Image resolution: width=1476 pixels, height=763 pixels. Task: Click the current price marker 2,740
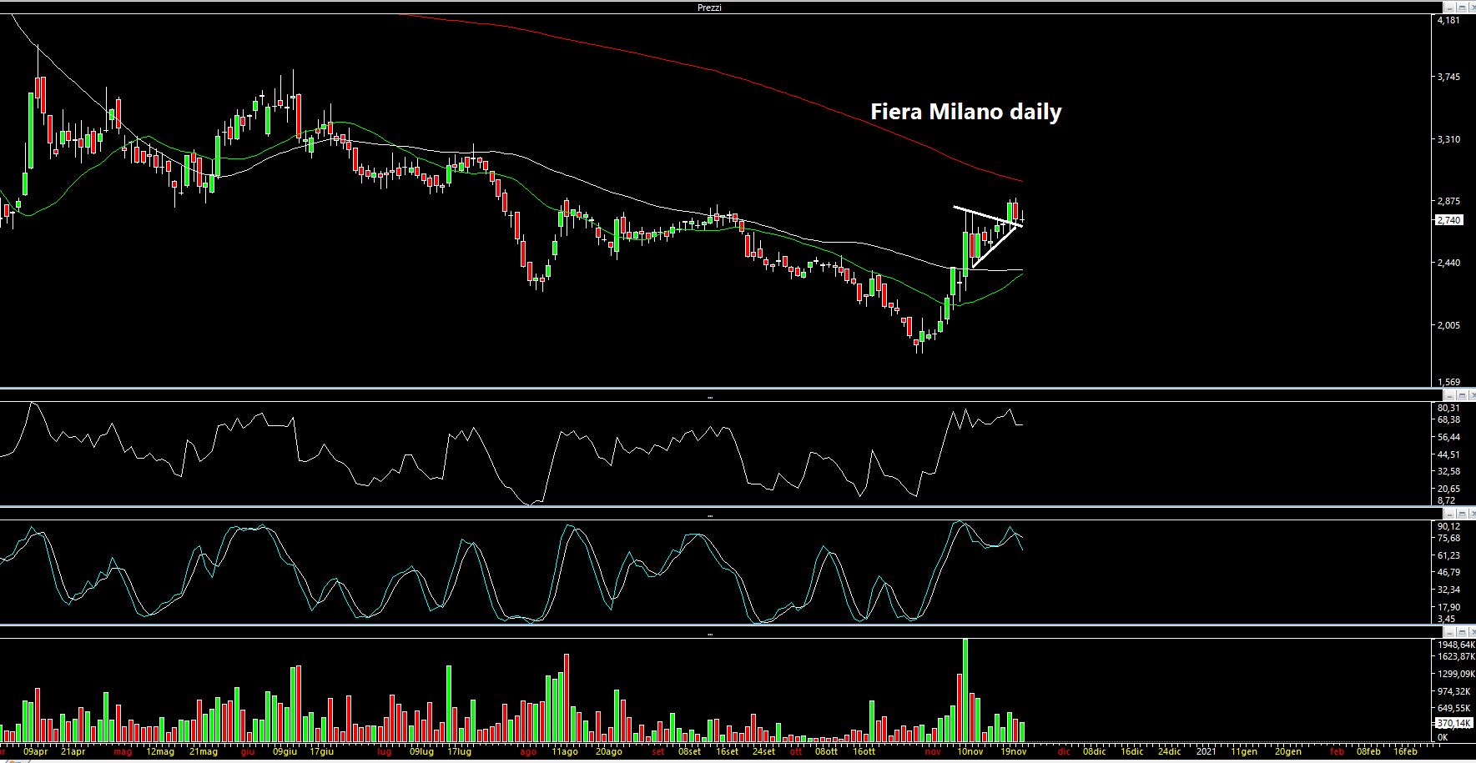[x=1448, y=220]
